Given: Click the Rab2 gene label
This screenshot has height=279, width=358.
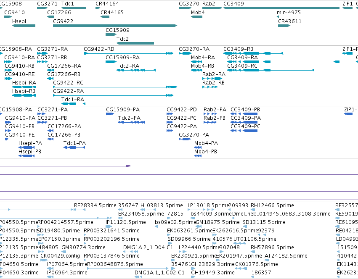Looking at the screenshot, I should click(x=209, y=4).
